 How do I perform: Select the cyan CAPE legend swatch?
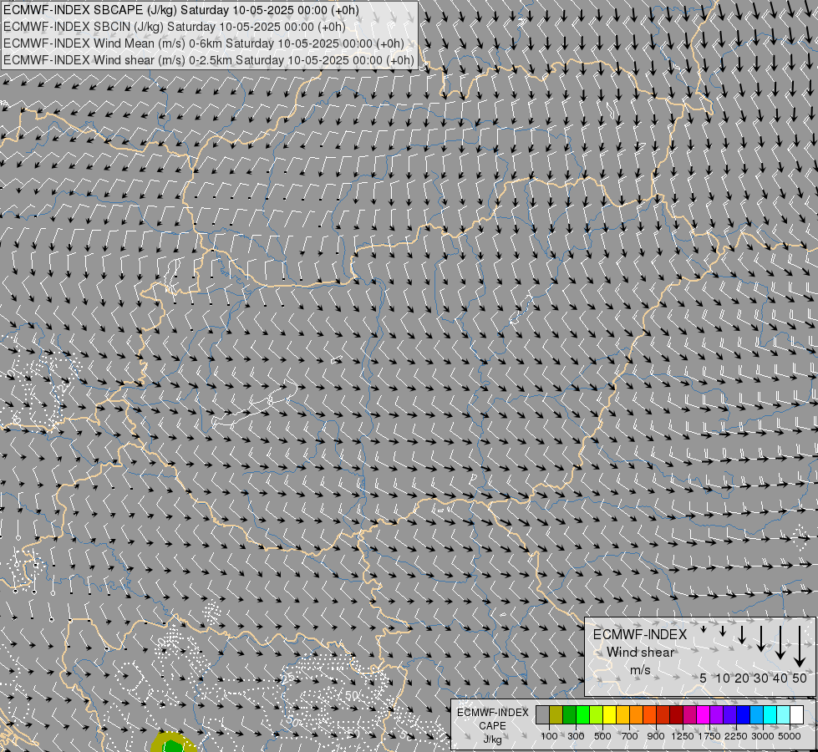[x=770, y=714]
